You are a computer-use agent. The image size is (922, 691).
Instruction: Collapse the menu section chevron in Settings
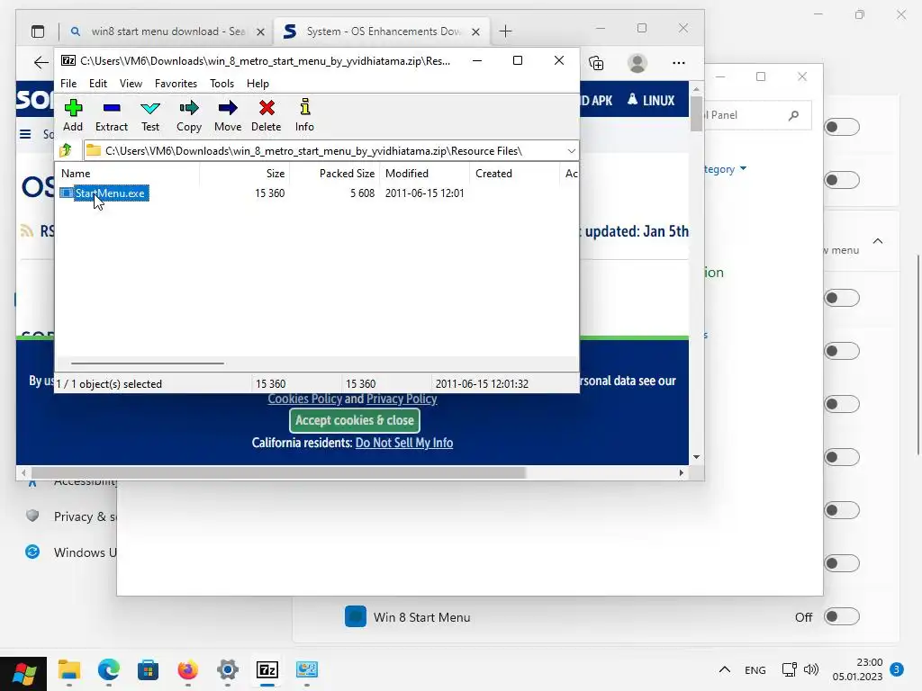(878, 241)
